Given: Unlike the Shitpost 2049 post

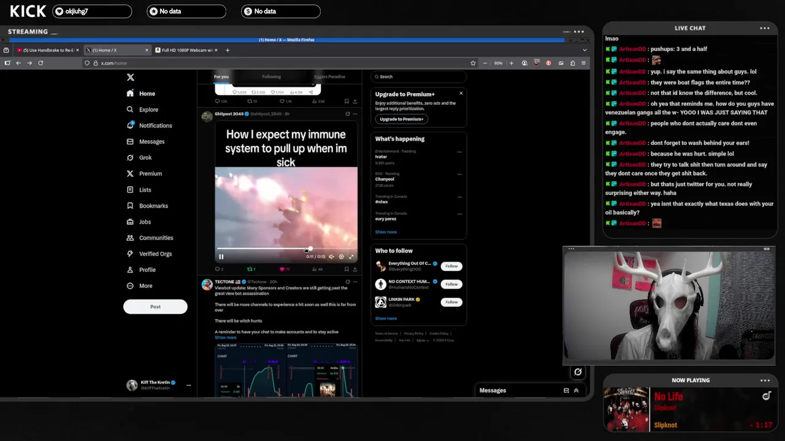Looking at the screenshot, I should [x=285, y=269].
